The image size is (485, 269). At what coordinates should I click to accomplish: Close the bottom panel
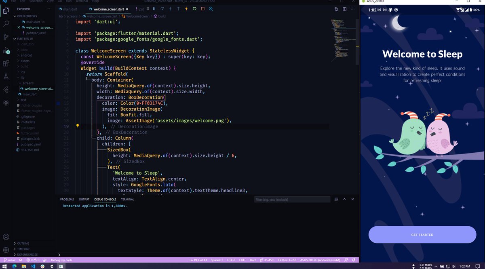(352, 199)
